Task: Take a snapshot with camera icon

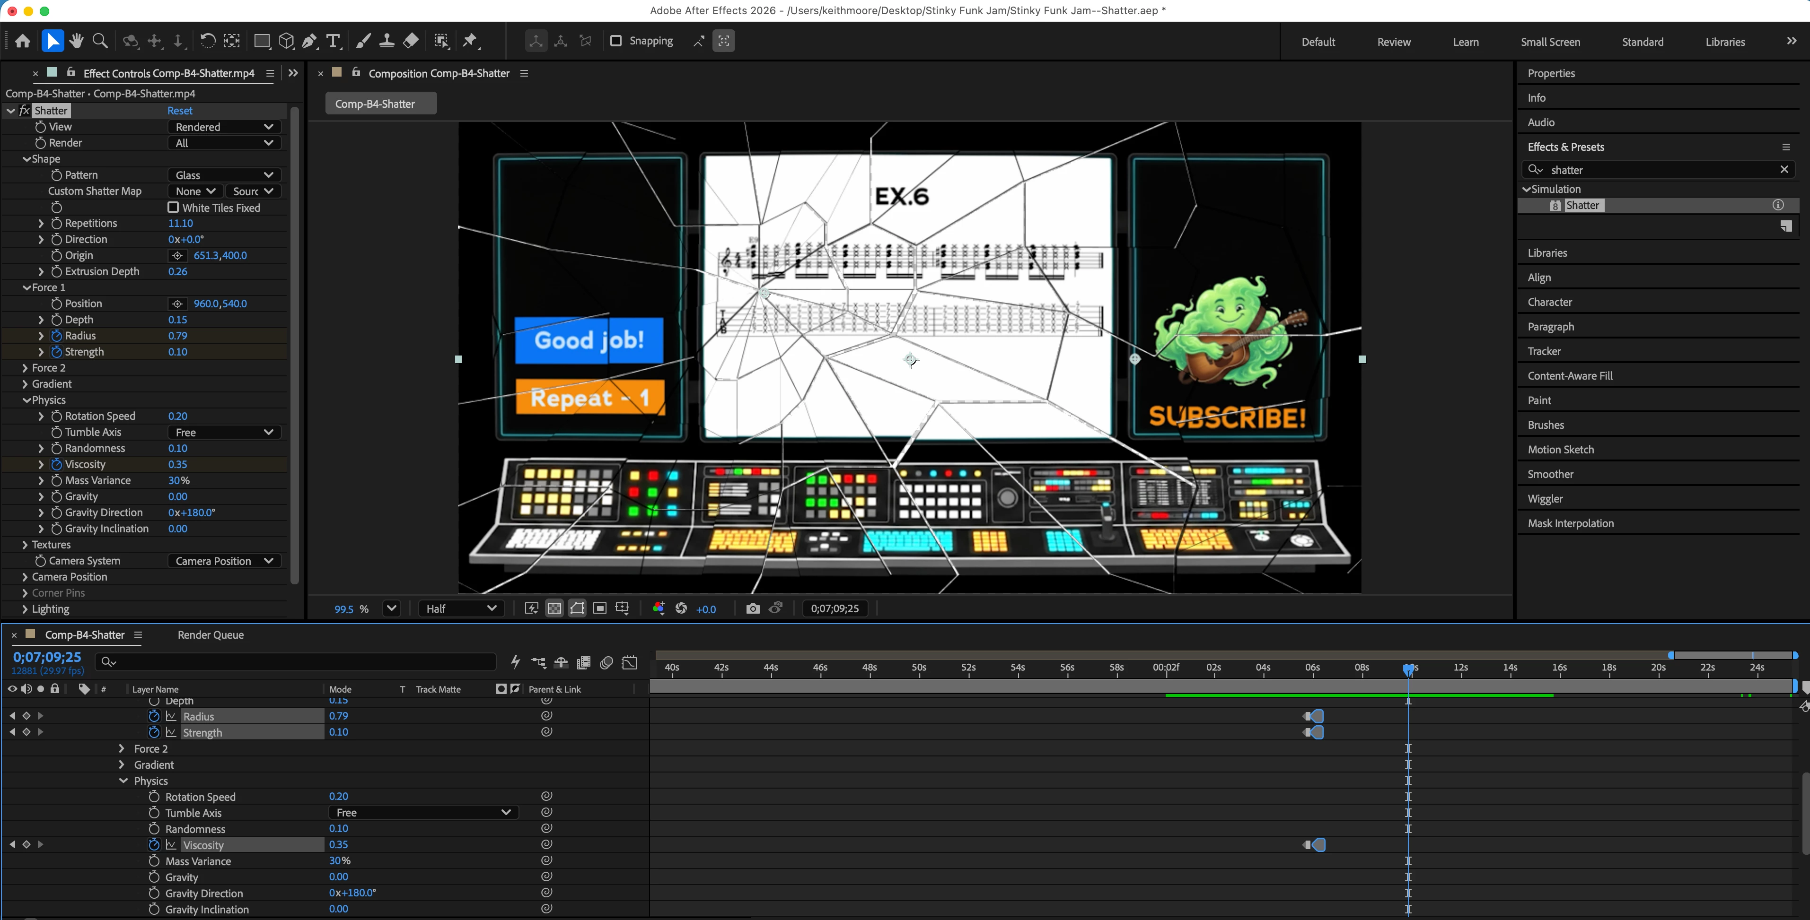Action: coord(753,608)
